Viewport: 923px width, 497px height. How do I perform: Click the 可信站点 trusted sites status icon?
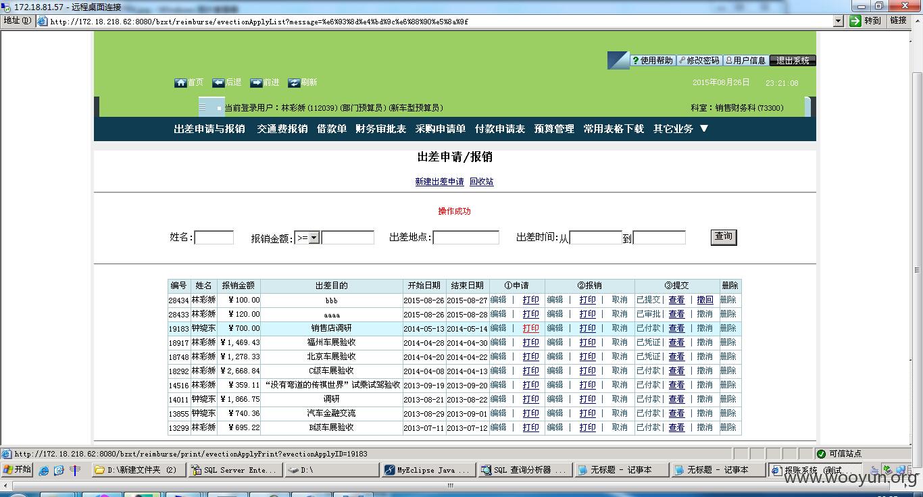821,454
